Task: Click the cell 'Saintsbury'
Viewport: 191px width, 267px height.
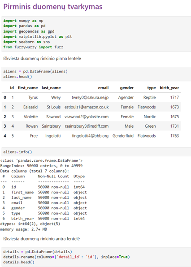Action: (x=51, y=126)
